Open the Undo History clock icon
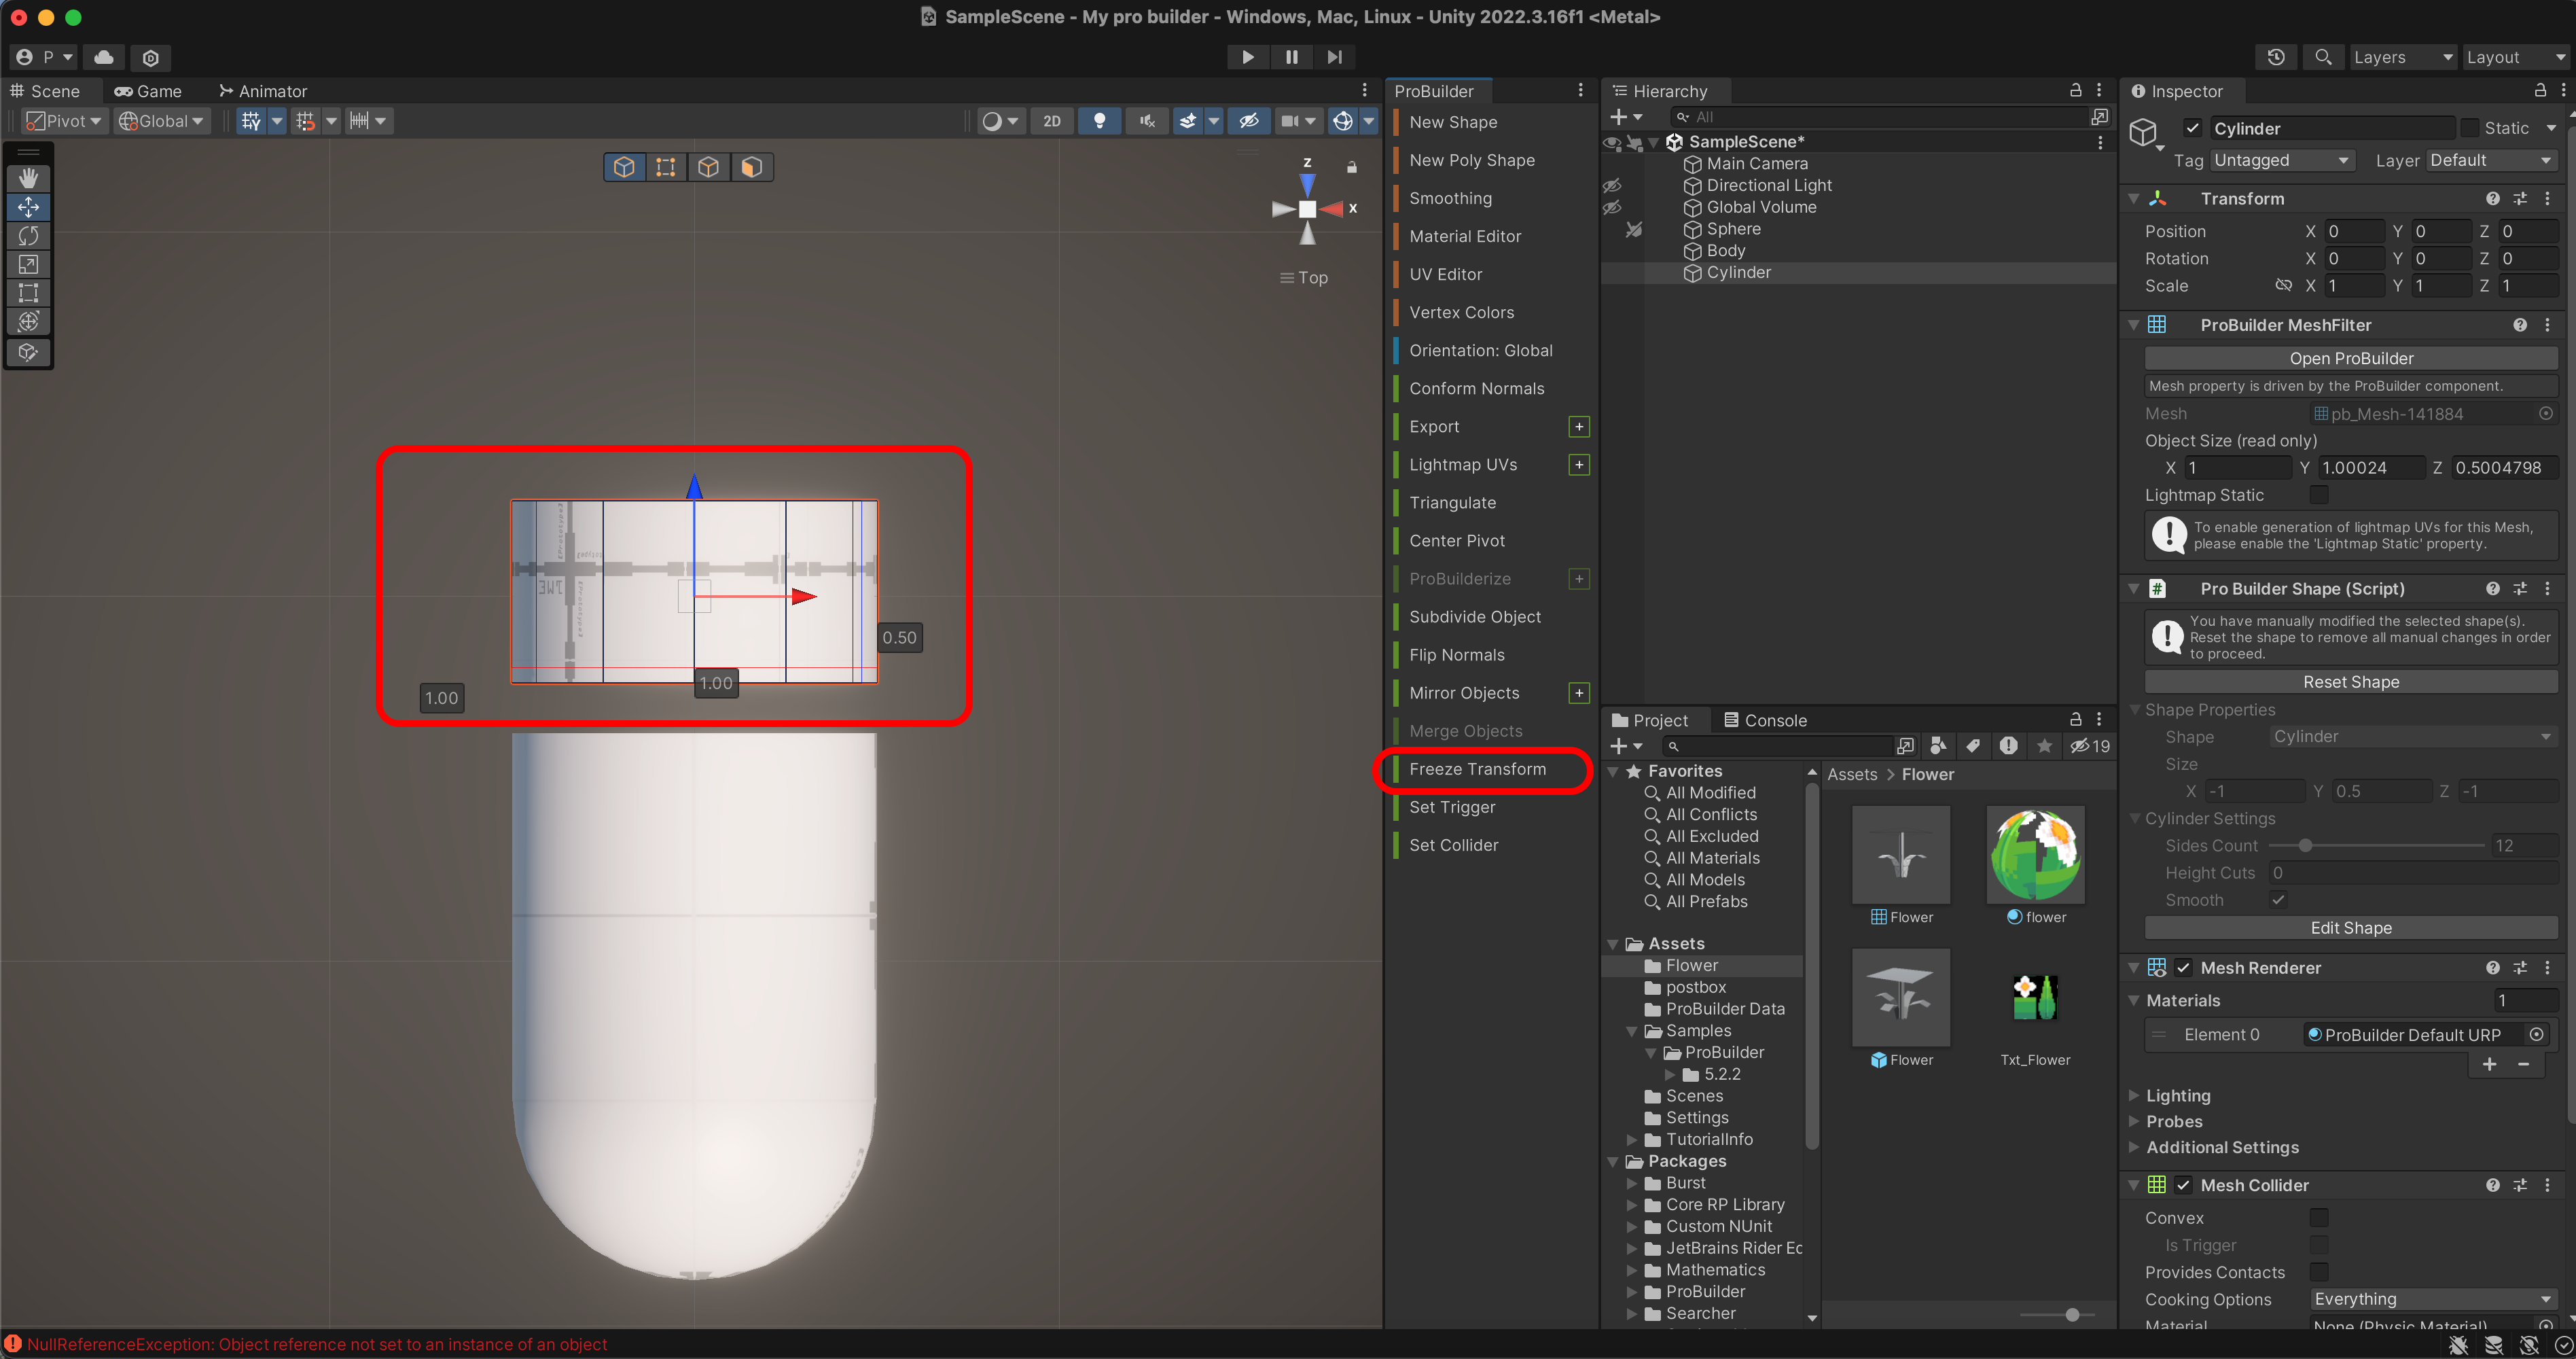The height and width of the screenshot is (1359, 2576). (2276, 57)
